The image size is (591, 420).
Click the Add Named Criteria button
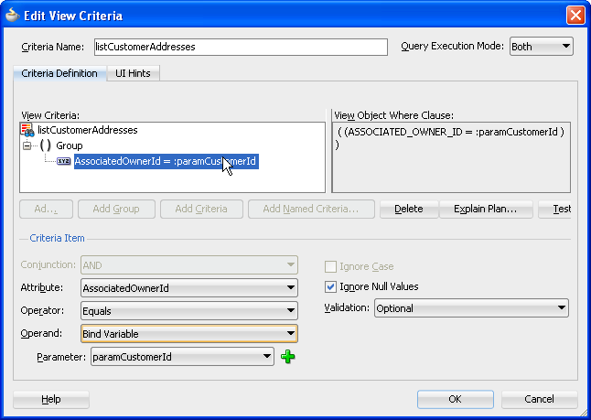tap(311, 209)
